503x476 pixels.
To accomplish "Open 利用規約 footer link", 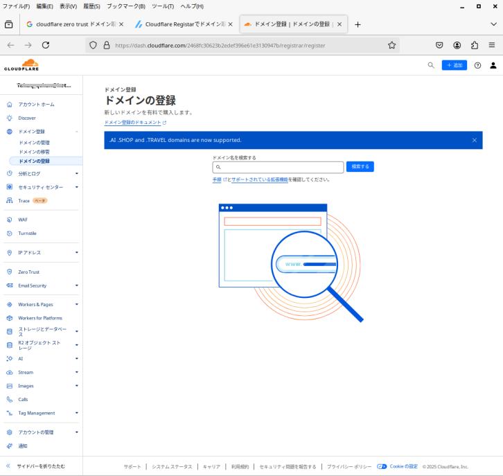I will pyautogui.click(x=240, y=467).
